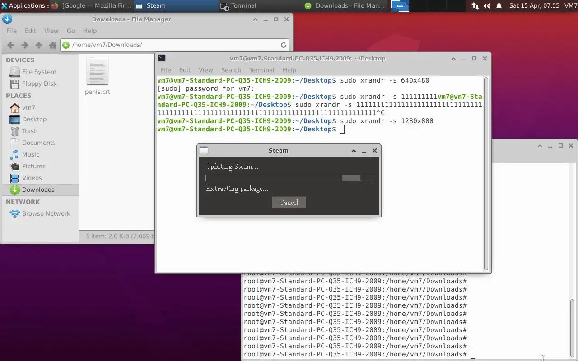578x361 pixels.
Task: Open the Applications menu in panel
Action: pyautogui.click(x=24, y=5)
